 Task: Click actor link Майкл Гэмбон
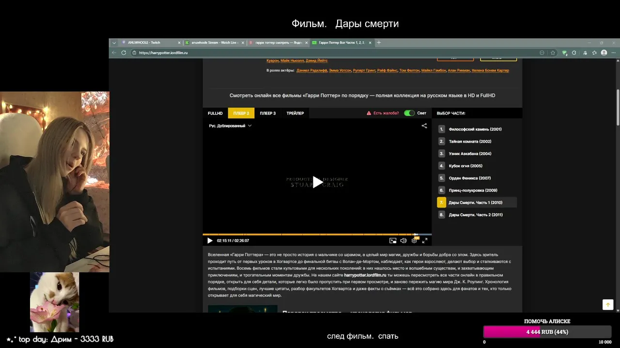click(x=434, y=71)
